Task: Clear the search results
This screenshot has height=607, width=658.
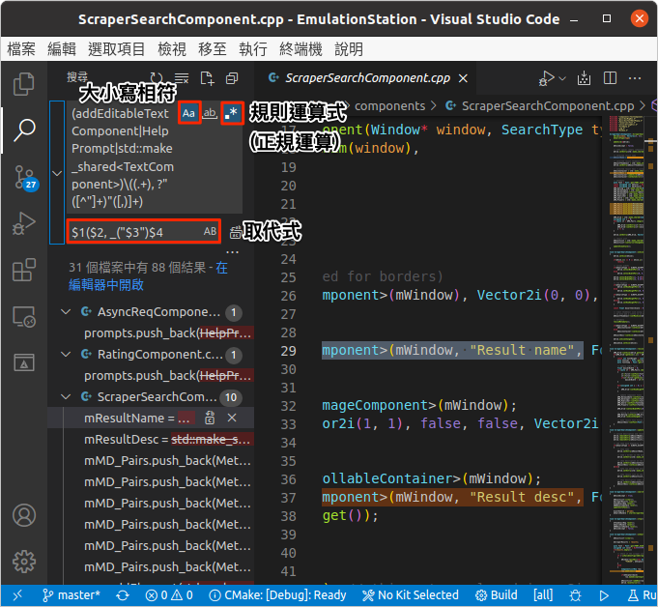Action: pyautogui.click(x=182, y=78)
